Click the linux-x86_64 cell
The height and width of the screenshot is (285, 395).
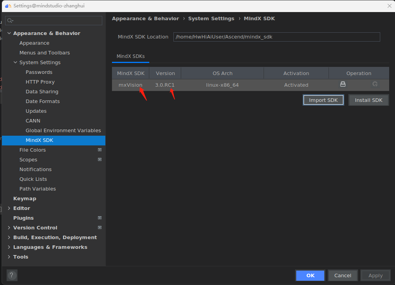coord(222,85)
